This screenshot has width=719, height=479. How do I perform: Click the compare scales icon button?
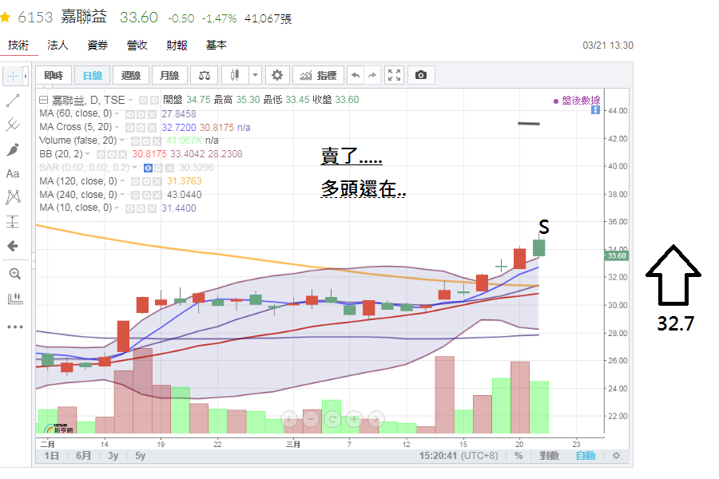click(205, 76)
